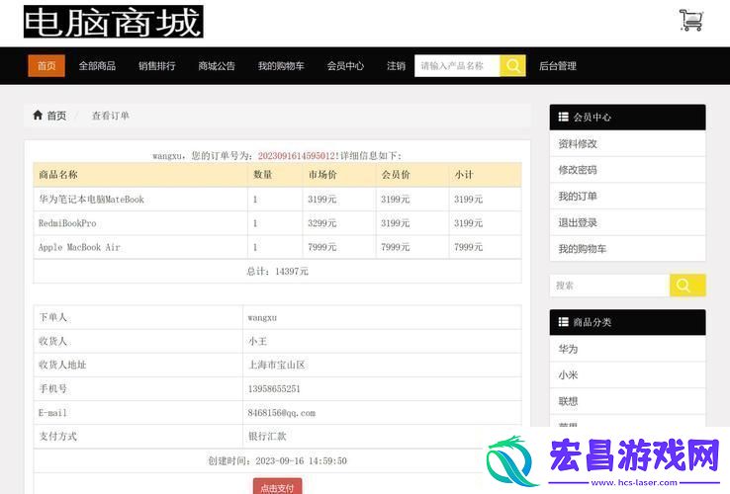Click 华为笔记本电脑MateBook product name
The height and width of the screenshot is (494, 730).
pos(91,200)
